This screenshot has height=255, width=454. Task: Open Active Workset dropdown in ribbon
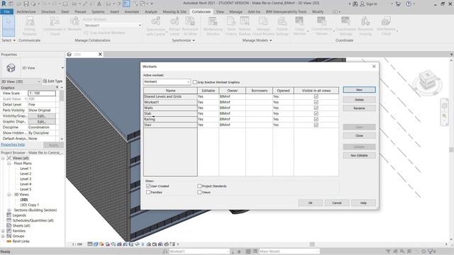[x=113, y=25]
